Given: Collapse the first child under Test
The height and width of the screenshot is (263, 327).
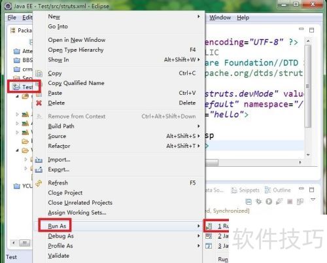Looking at the screenshot, I should tap(17, 96).
